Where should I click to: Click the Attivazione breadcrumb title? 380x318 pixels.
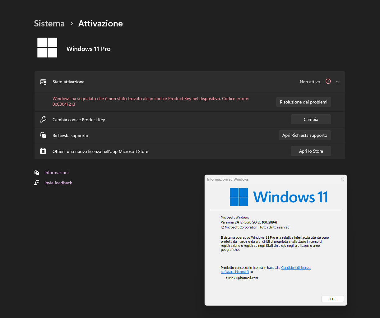100,24
